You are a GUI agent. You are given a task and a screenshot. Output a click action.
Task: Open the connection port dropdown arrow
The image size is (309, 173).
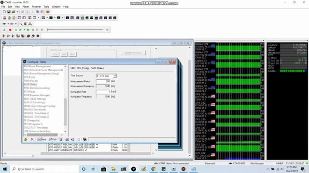click(8, 24)
